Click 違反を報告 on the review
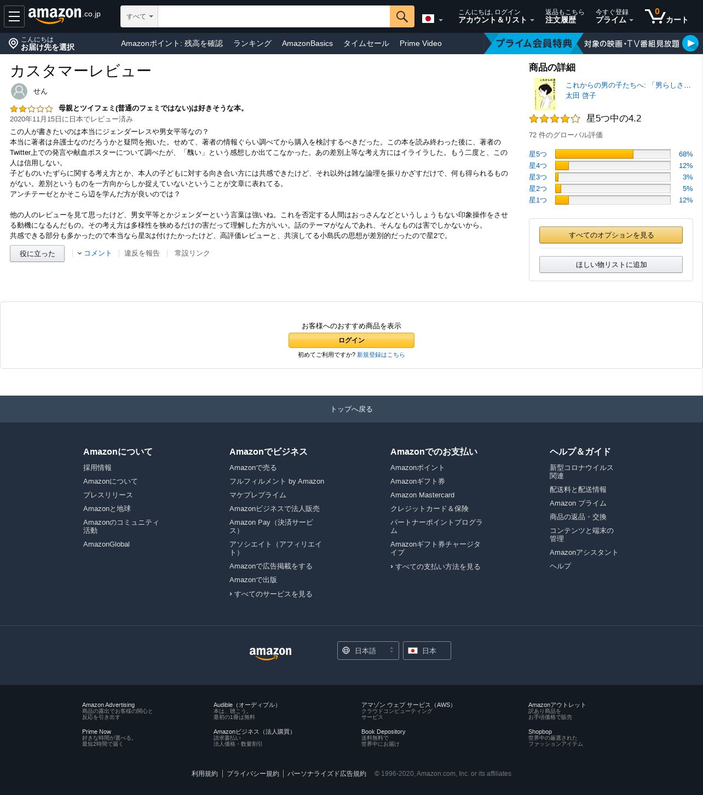 point(142,253)
